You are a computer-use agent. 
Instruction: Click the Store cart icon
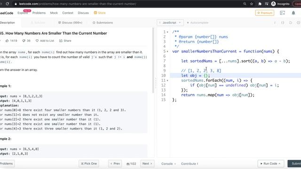point(95,13)
